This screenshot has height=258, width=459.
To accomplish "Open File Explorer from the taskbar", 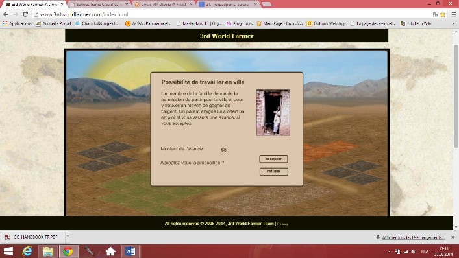I will point(47,252).
